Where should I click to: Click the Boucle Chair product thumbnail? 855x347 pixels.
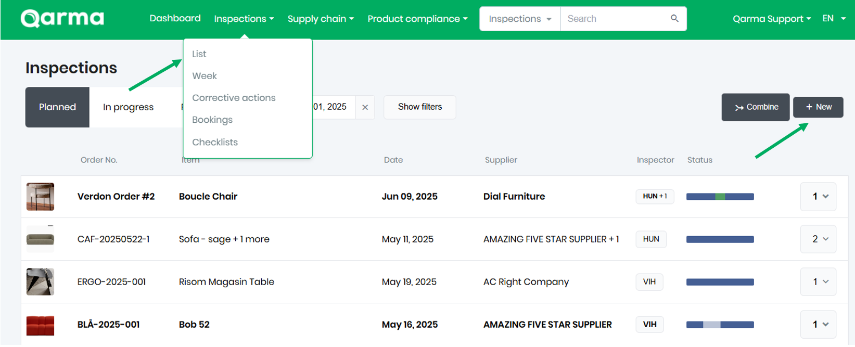(40, 197)
